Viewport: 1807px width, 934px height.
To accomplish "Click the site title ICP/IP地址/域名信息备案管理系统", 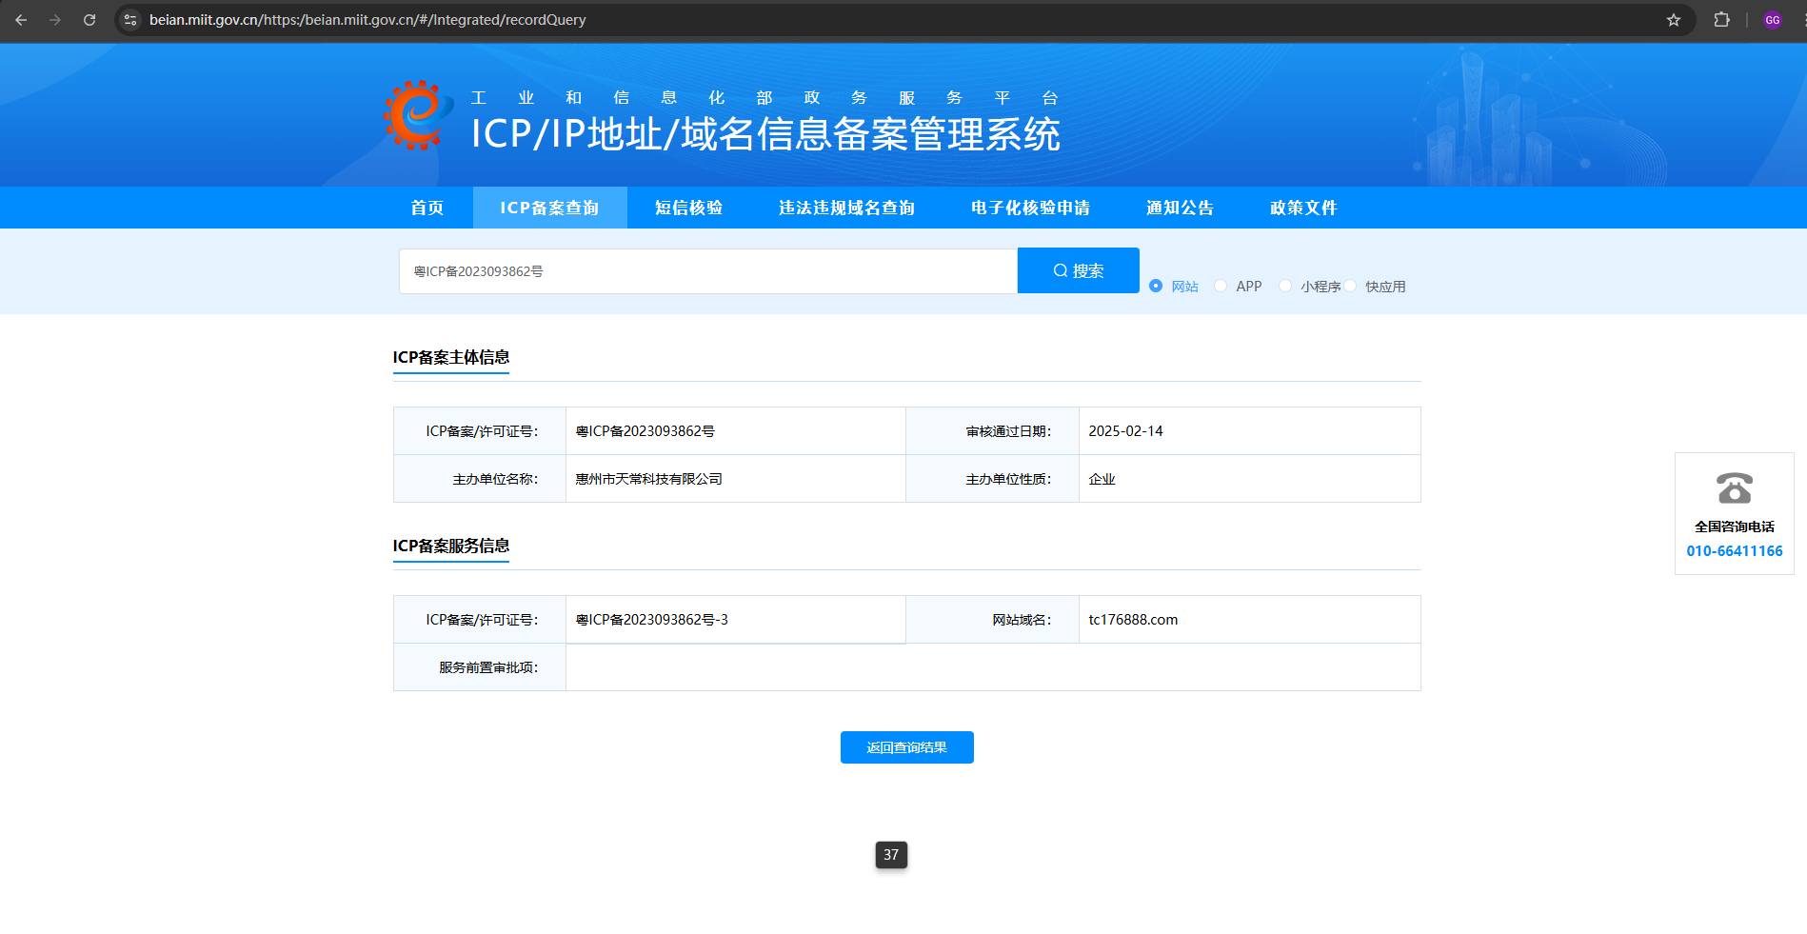I will [x=765, y=134].
